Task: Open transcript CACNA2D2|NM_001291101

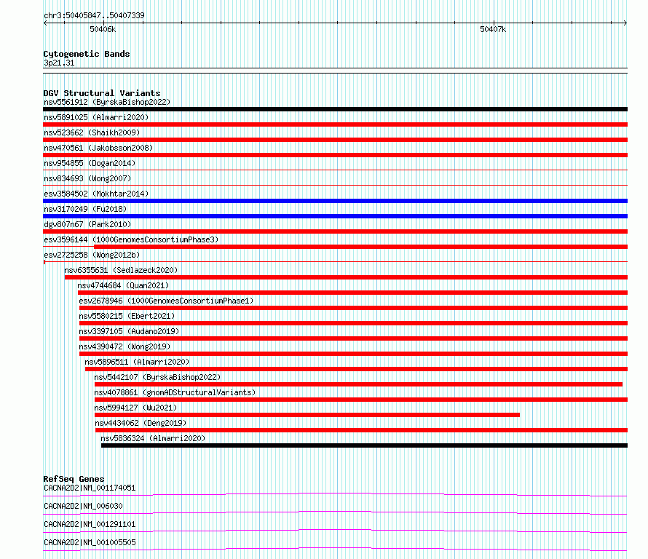Action: (x=90, y=524)
